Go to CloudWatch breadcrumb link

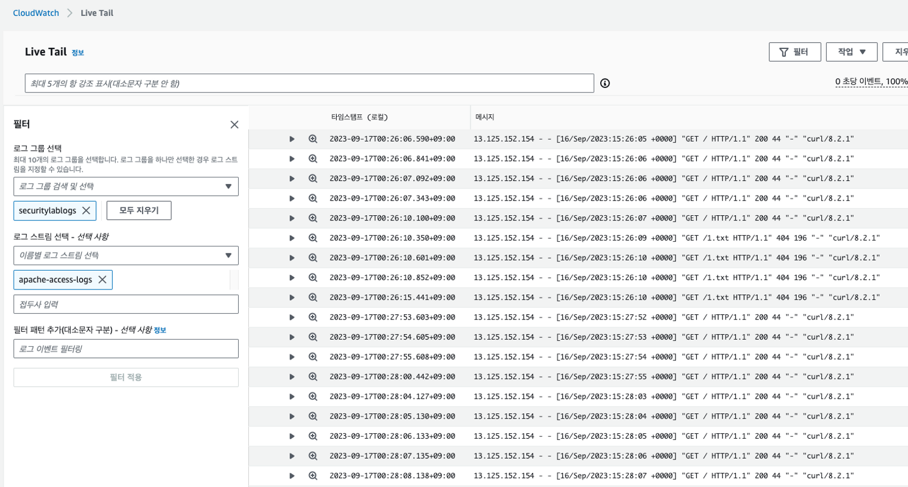pos(36,13)
